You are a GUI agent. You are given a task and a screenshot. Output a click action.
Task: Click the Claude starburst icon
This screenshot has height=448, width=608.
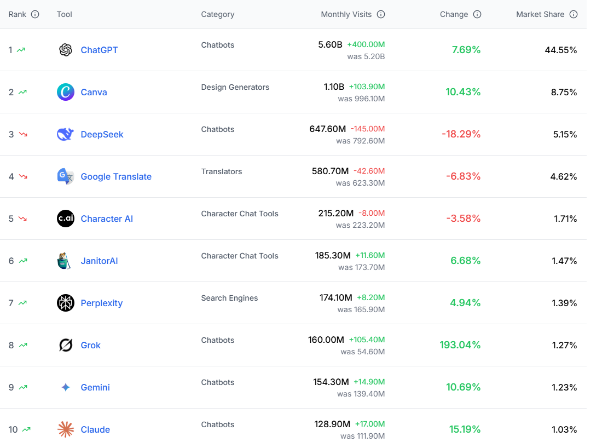pyautogui.click(x=66, y=429)
